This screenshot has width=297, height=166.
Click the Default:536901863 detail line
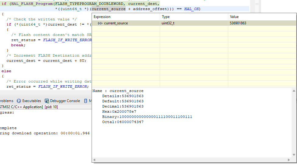(x=123, y=101)
